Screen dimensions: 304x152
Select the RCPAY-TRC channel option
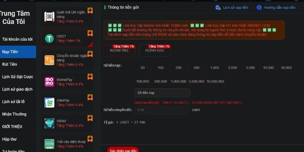119,51
